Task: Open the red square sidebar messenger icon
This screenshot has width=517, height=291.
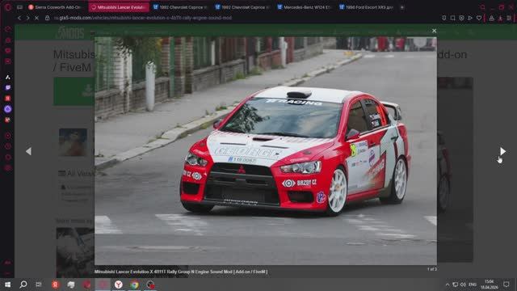Action: pos(8,99)
